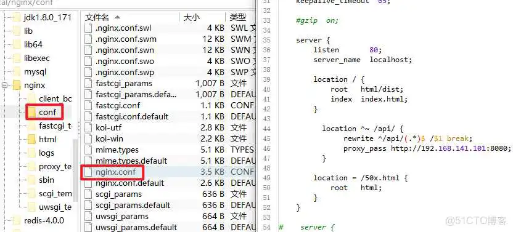Click 'index index.html;' line in editor
This screenshot has width=513, height=232.
coord(369,99)
